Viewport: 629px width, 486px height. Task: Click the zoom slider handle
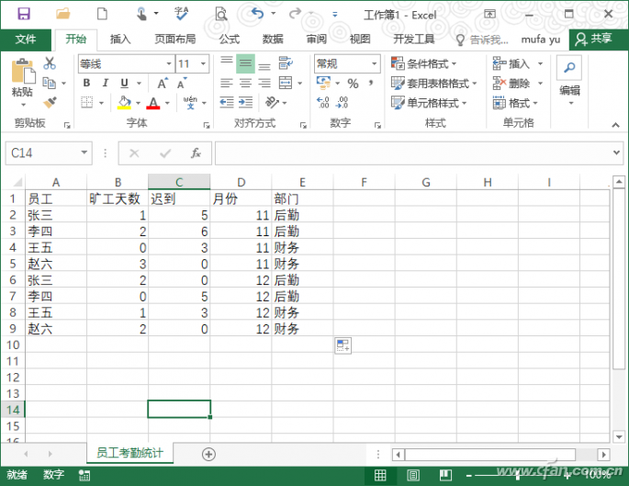pos(518,476)
